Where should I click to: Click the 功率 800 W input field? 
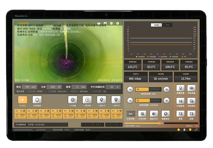(54, 87)
